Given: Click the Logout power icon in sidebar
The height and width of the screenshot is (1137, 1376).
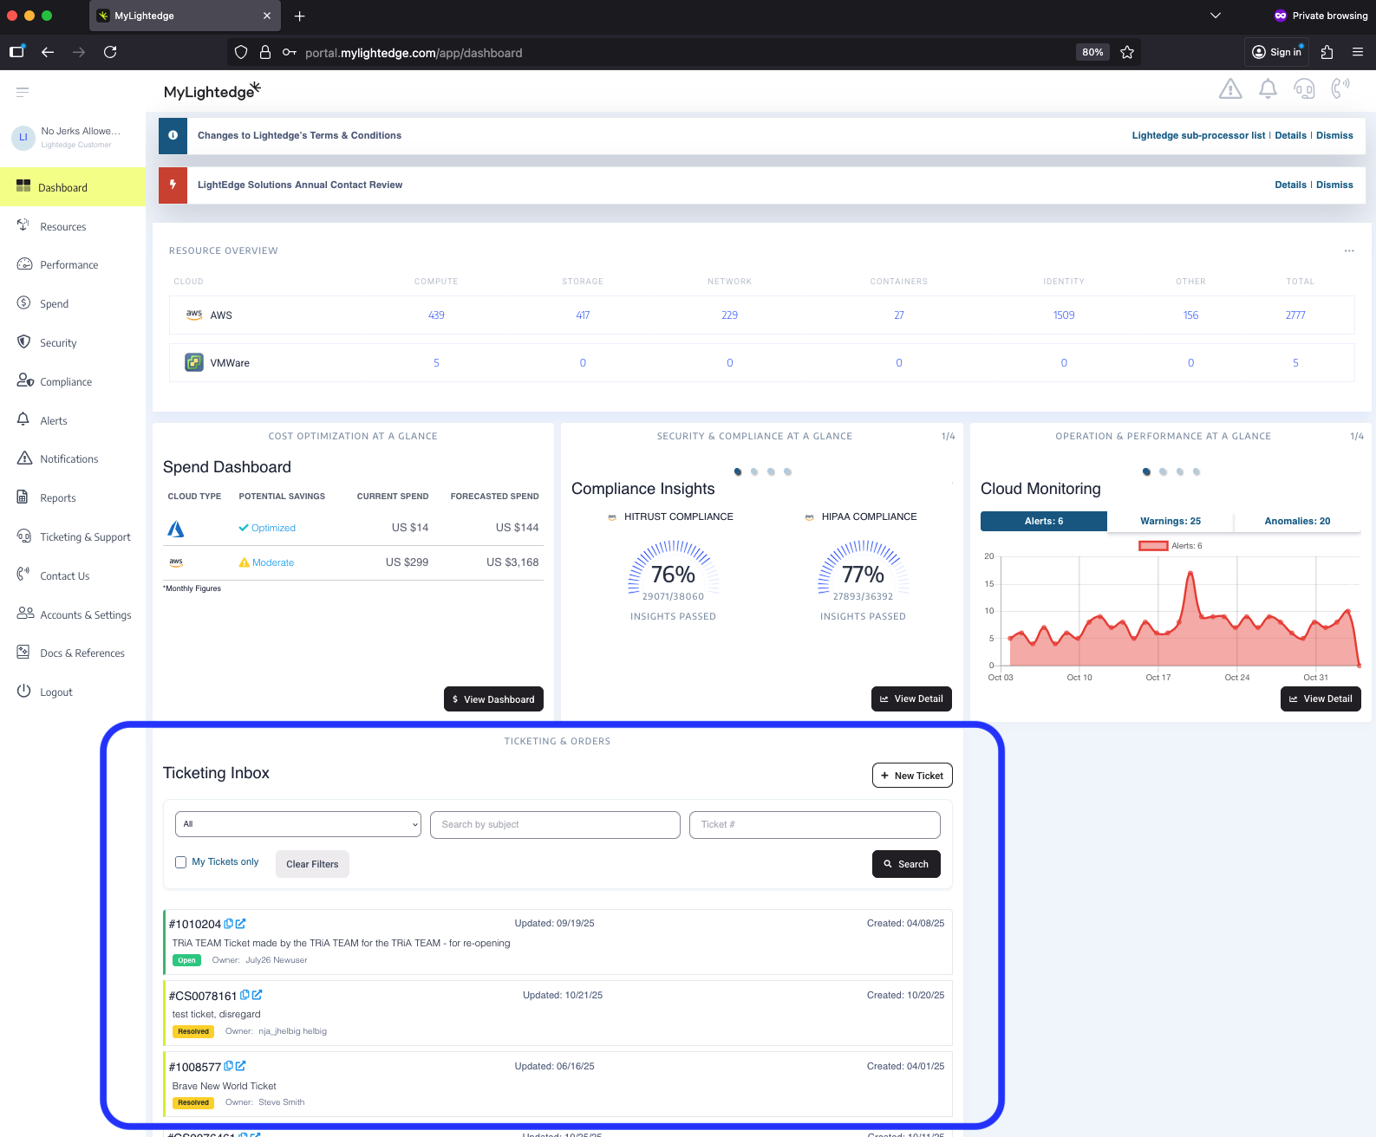Looking at the screenshot, I should click(23, 691).
